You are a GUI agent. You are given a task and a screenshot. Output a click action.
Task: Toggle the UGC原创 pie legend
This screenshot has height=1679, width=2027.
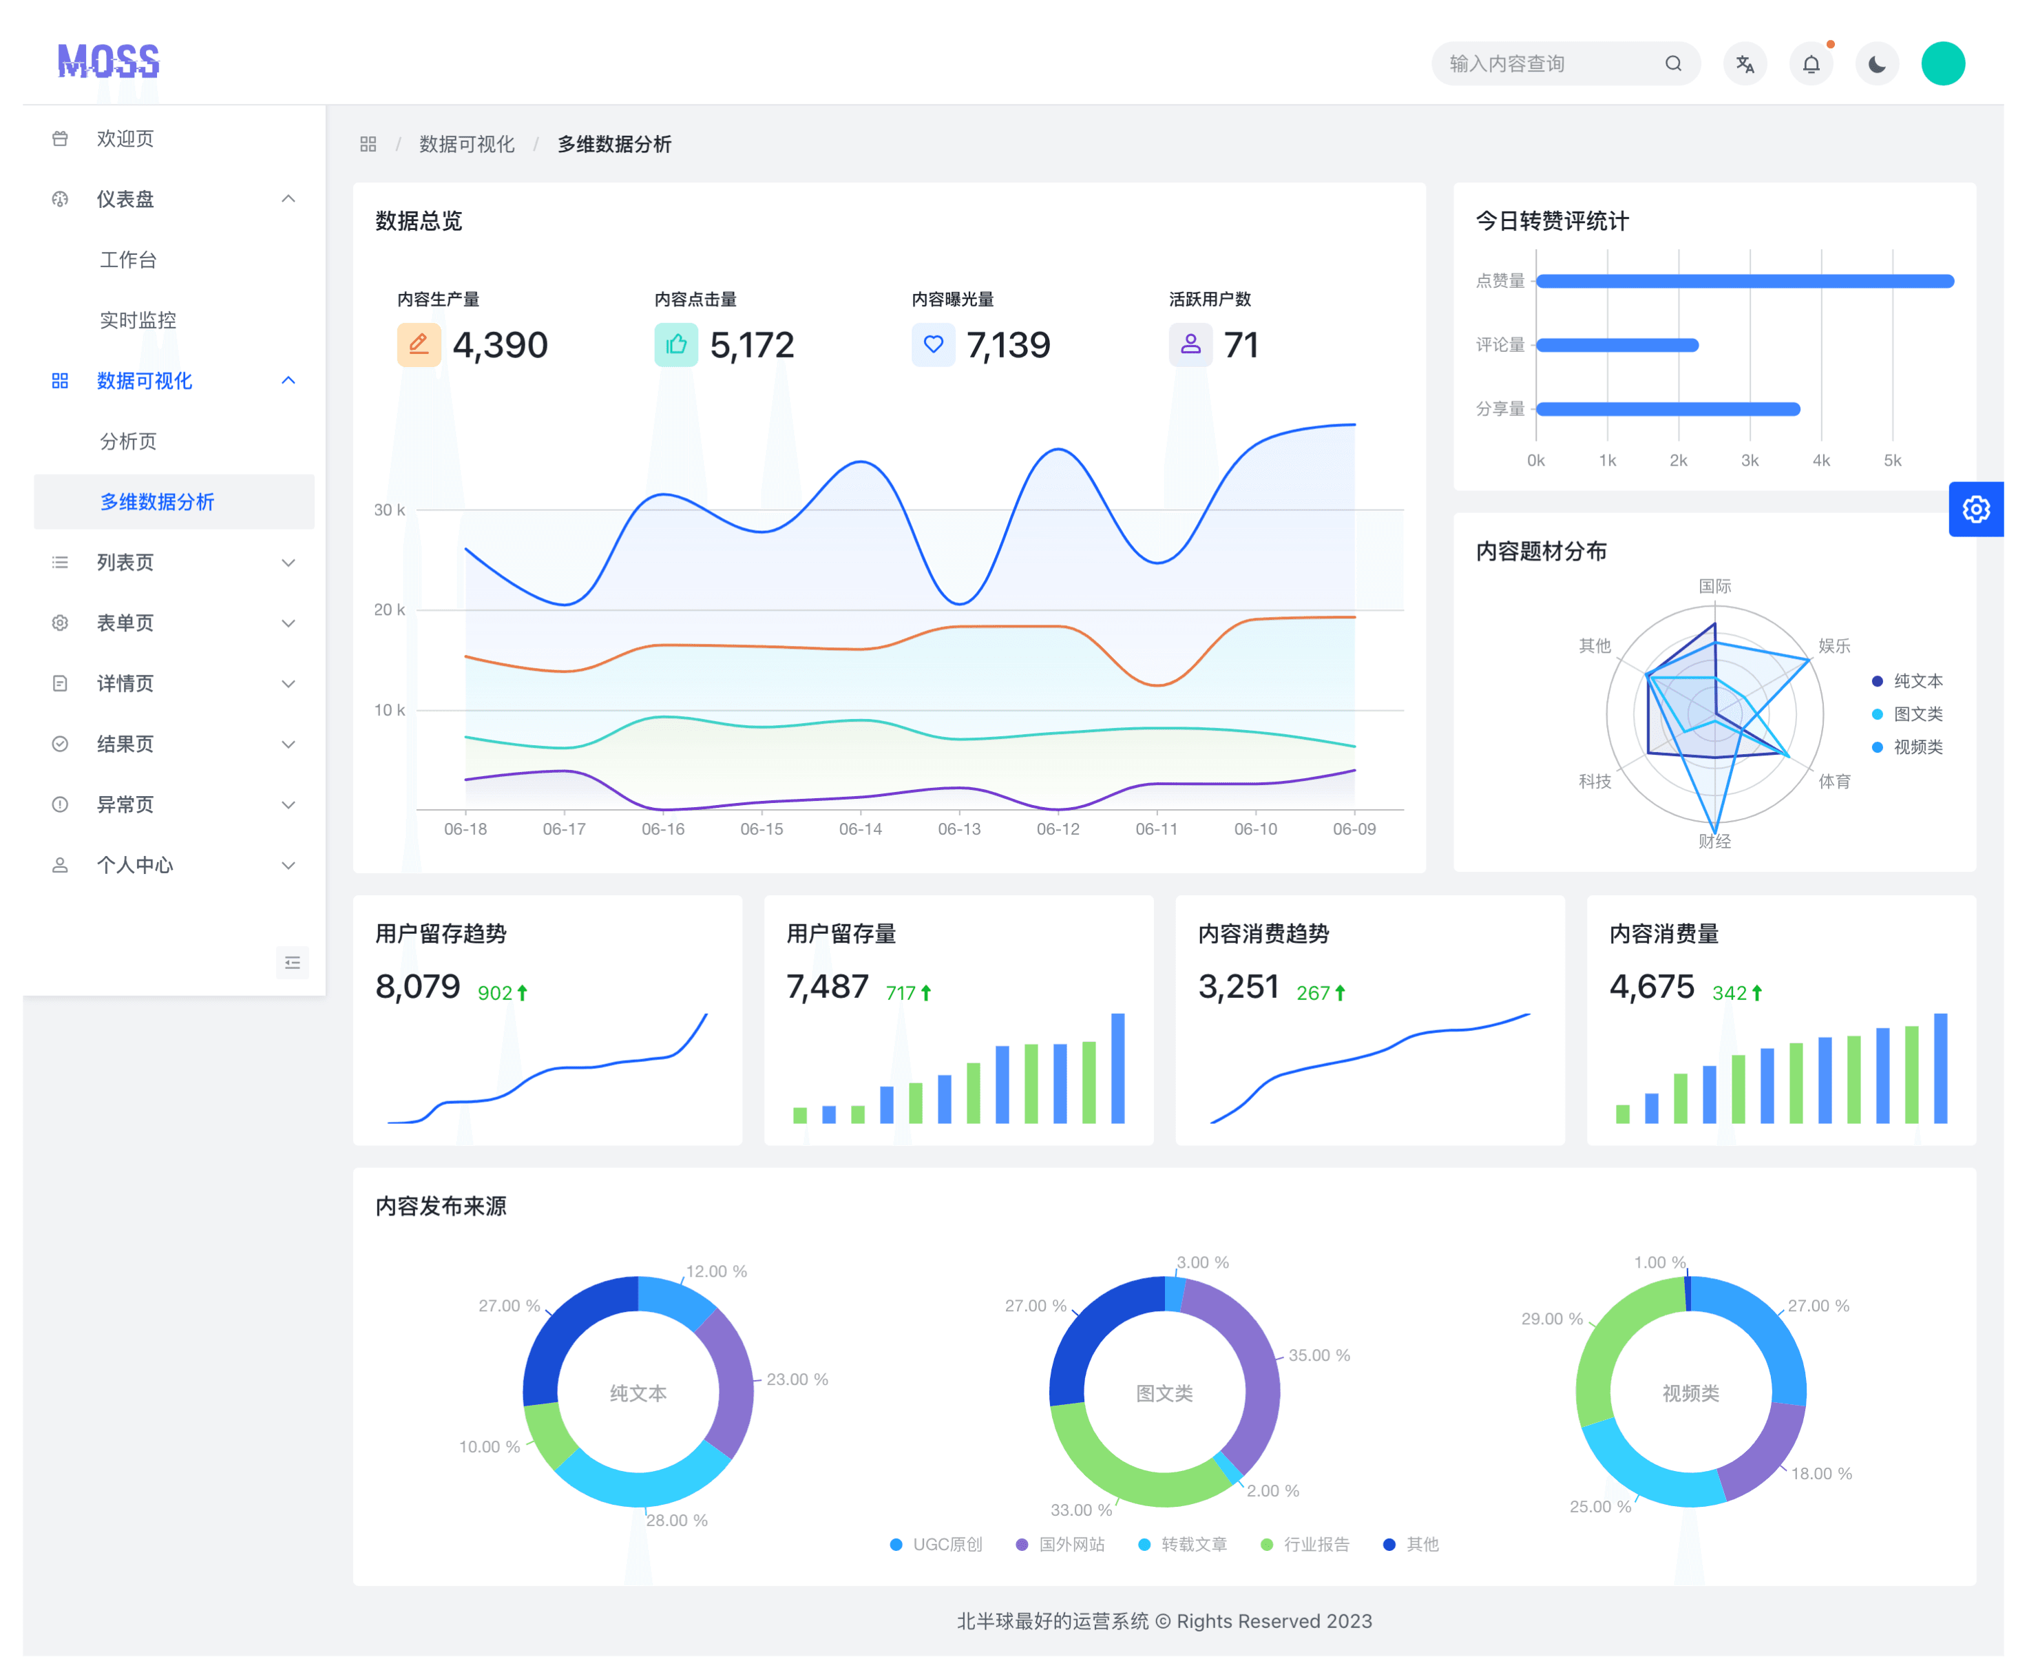point(935,1544)
